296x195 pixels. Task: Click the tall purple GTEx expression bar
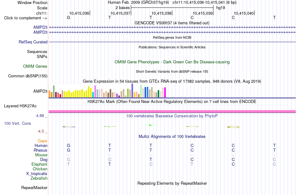click(132, 90)
